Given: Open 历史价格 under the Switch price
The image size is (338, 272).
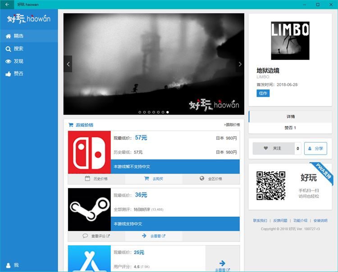Looking at the screenshot, I should [96, 178].
